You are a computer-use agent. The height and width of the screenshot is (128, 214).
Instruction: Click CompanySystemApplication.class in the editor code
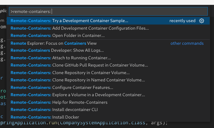[103, 123]
